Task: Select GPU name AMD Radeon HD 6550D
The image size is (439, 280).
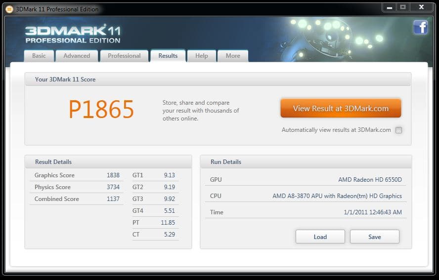Action: click(x=370, y=180)
